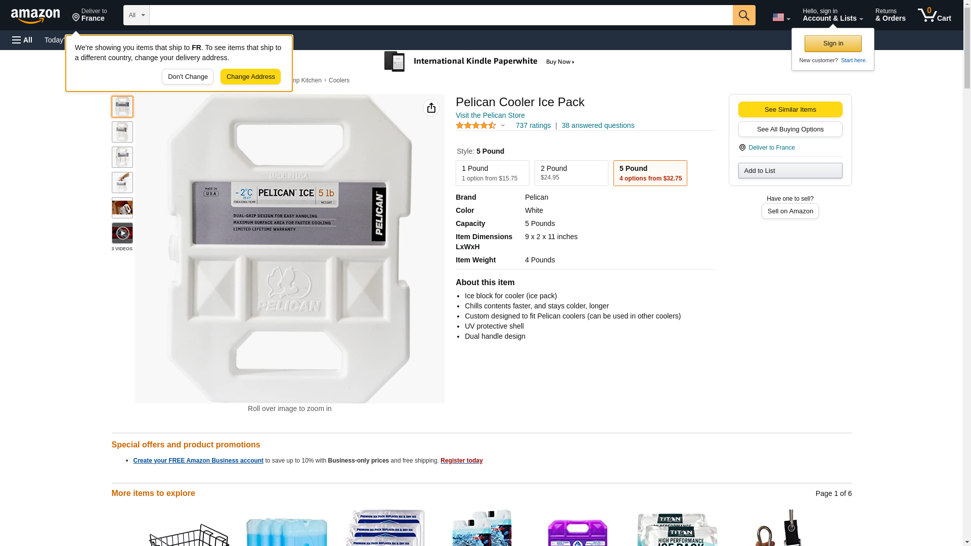Click in the Amazon search field
The height and width of the screenshot is (546, 971).
[x=440, y=15]
